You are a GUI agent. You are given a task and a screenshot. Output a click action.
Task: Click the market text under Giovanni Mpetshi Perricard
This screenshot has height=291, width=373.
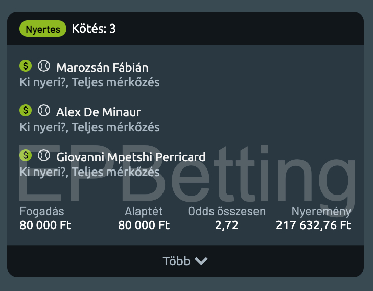click(x=89, y=172)
